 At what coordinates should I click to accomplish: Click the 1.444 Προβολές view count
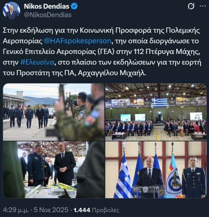click(x=96, y=210)
